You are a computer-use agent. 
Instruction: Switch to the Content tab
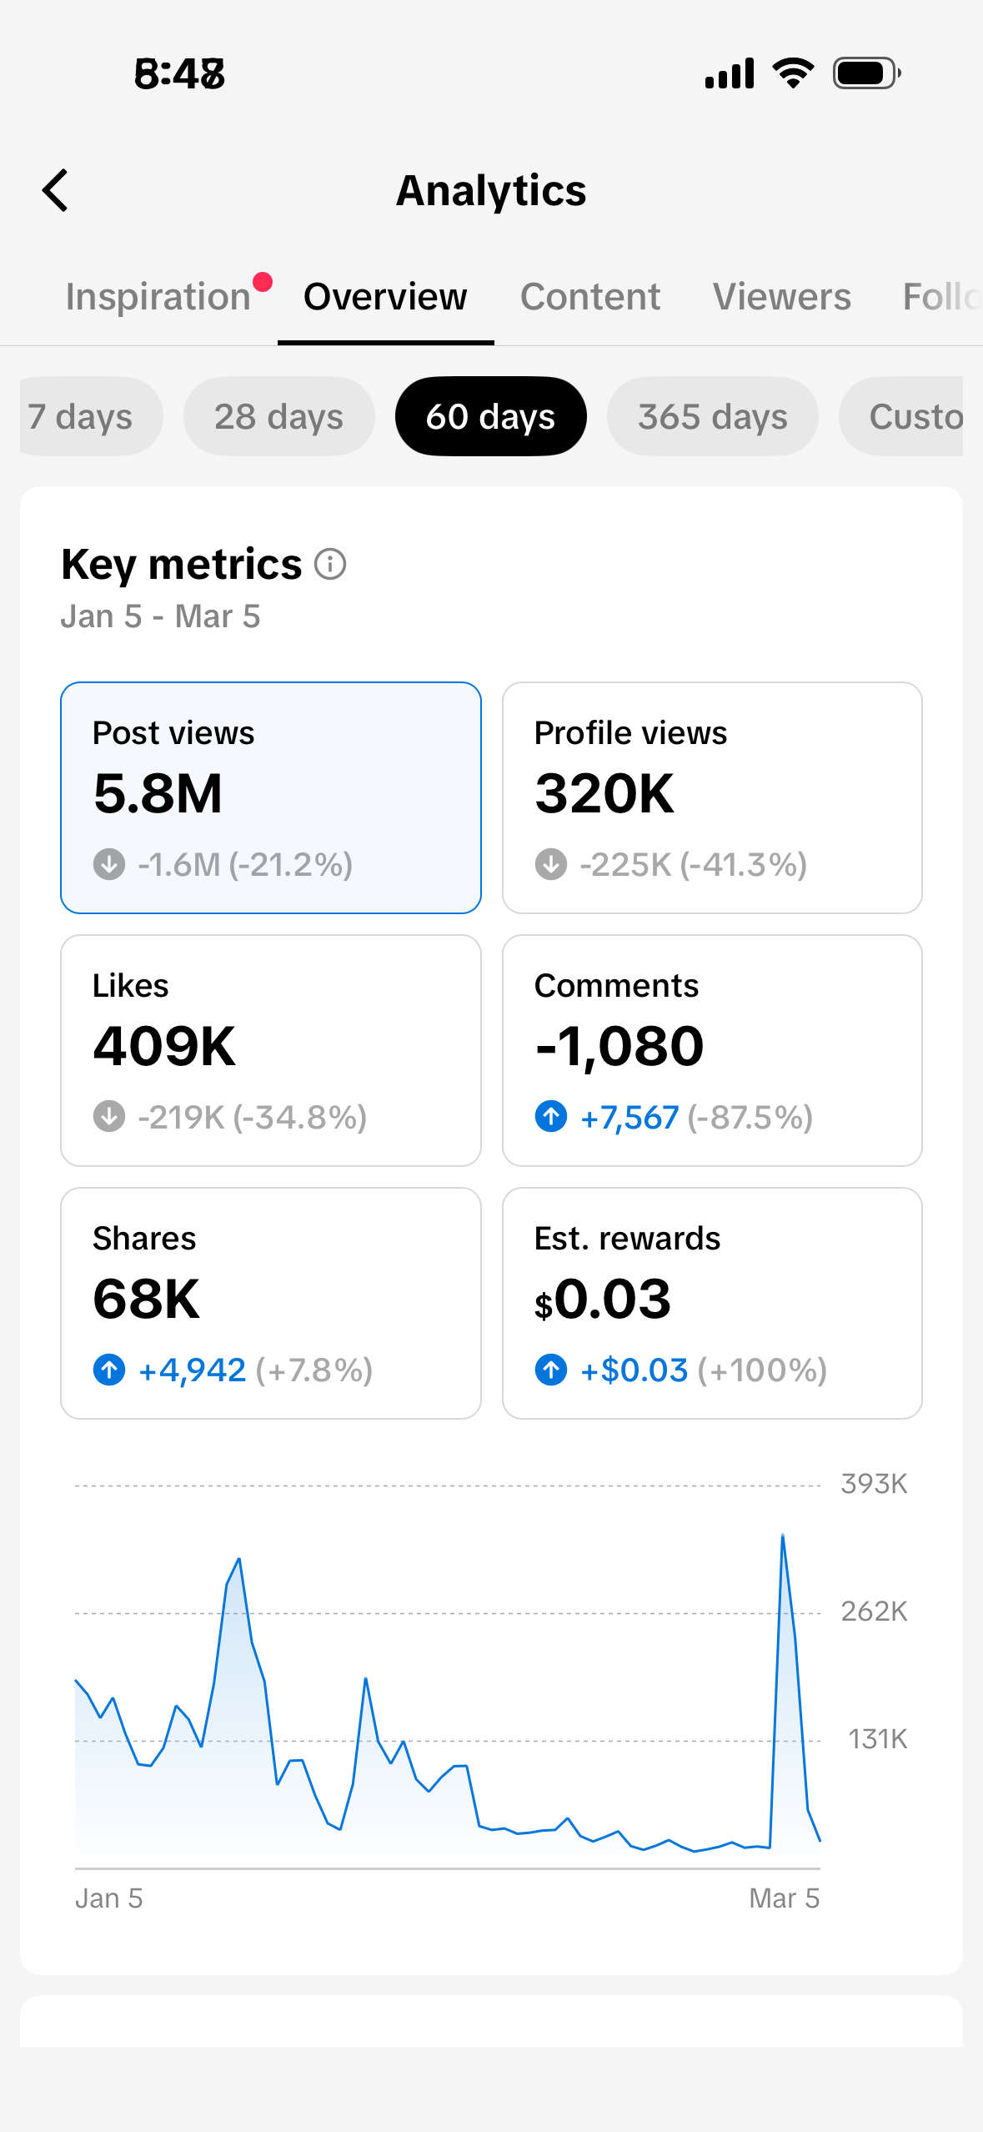point(590,297)
